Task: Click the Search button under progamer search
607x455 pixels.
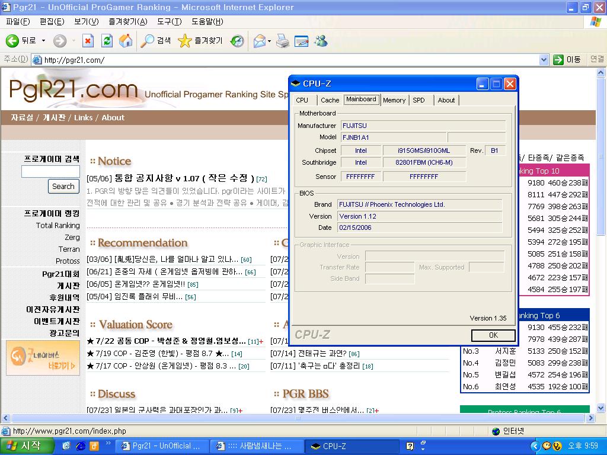Action: click(63, 186)
